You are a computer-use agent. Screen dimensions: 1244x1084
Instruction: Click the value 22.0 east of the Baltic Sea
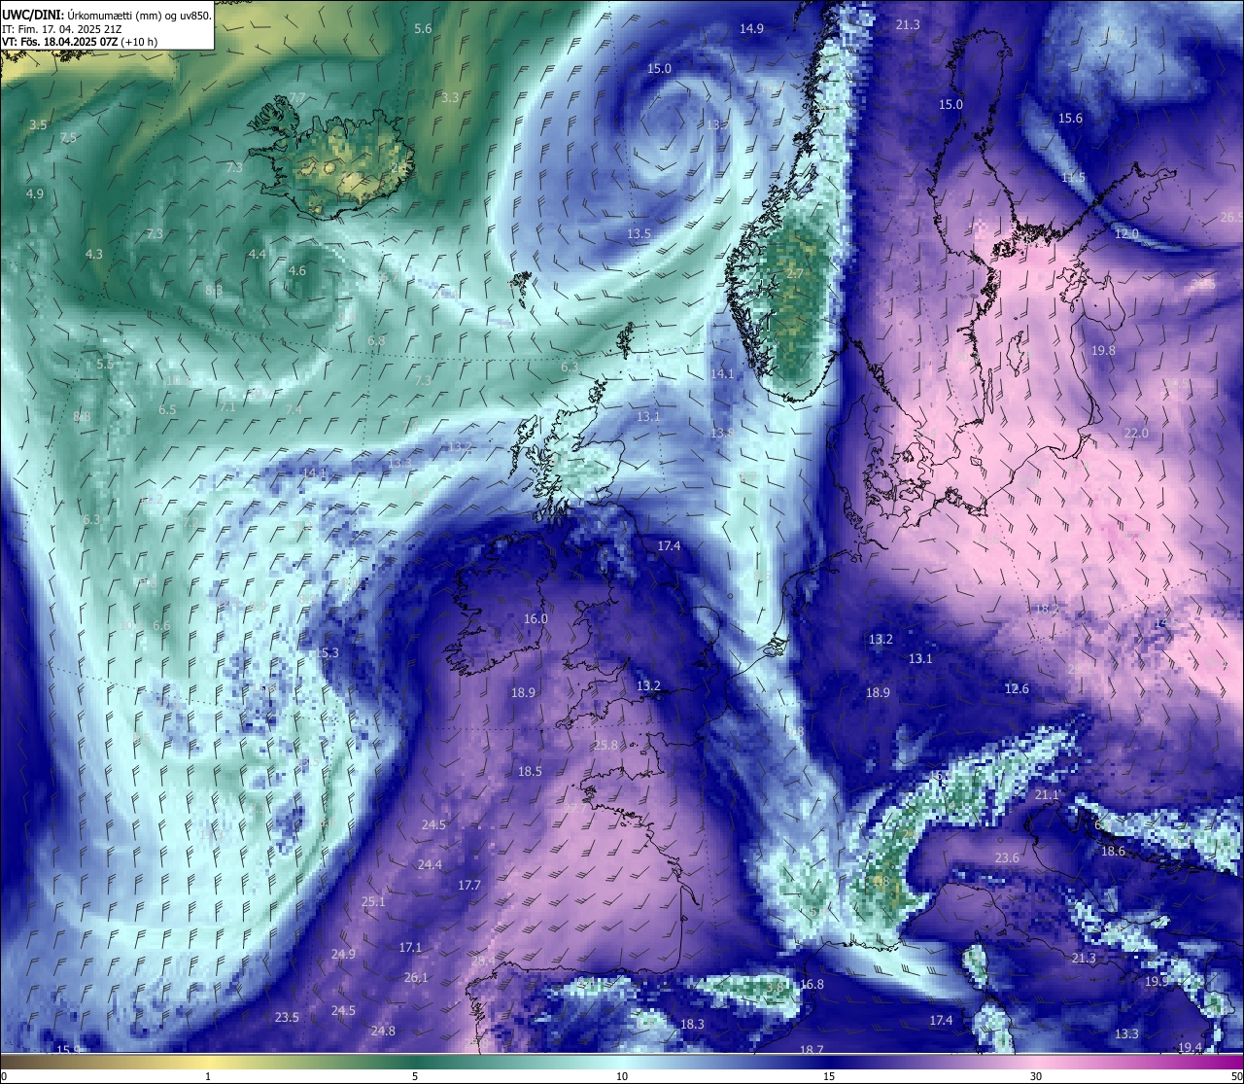(1136, 434)
